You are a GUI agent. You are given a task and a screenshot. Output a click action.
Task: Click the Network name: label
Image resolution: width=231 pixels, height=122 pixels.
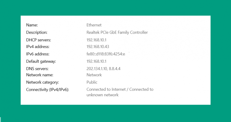click(x=40, y=75)
